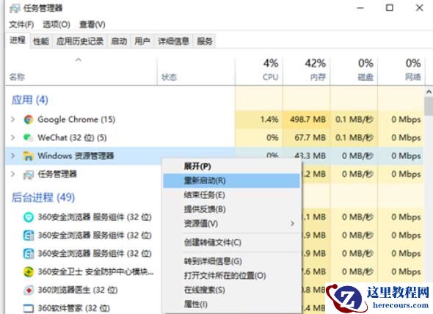
Task: Click Chrome's 498.7 MB memory value
Action: pos(308,120)
